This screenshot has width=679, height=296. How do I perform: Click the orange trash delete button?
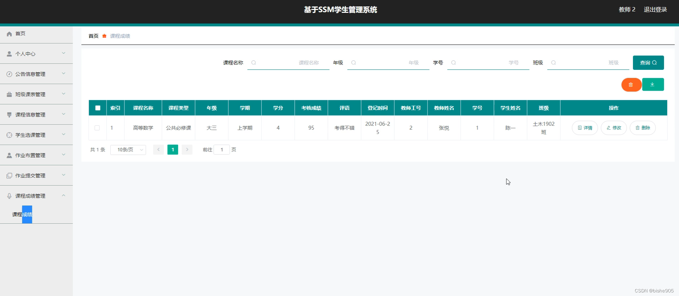(x=631, y=85)
